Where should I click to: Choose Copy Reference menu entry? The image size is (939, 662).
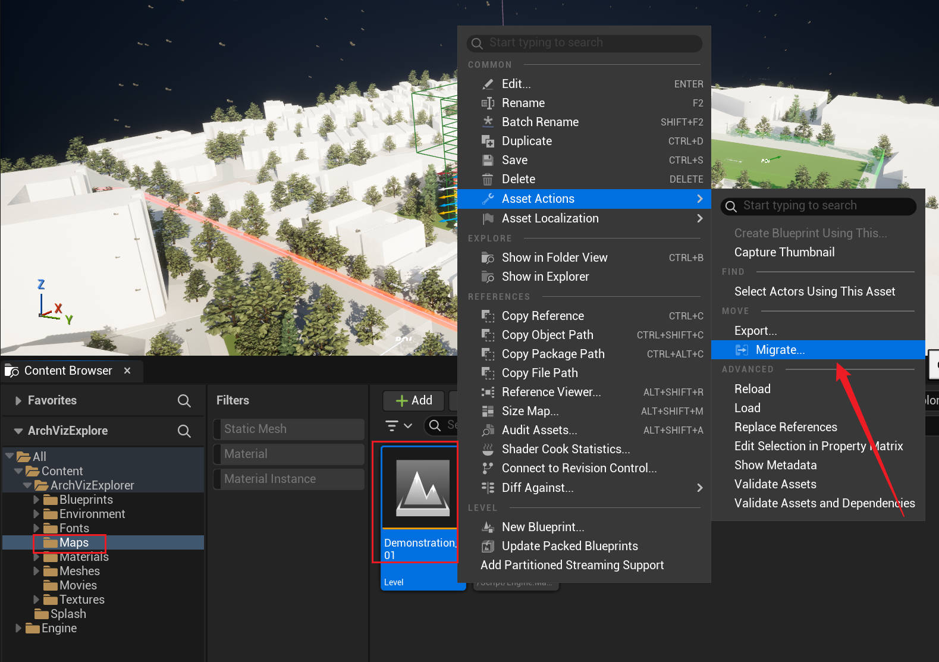coord(542,316)
